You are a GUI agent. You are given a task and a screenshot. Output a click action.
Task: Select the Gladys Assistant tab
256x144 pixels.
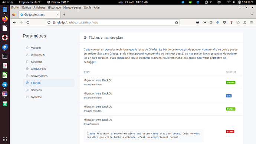click(x=39, y=15)
